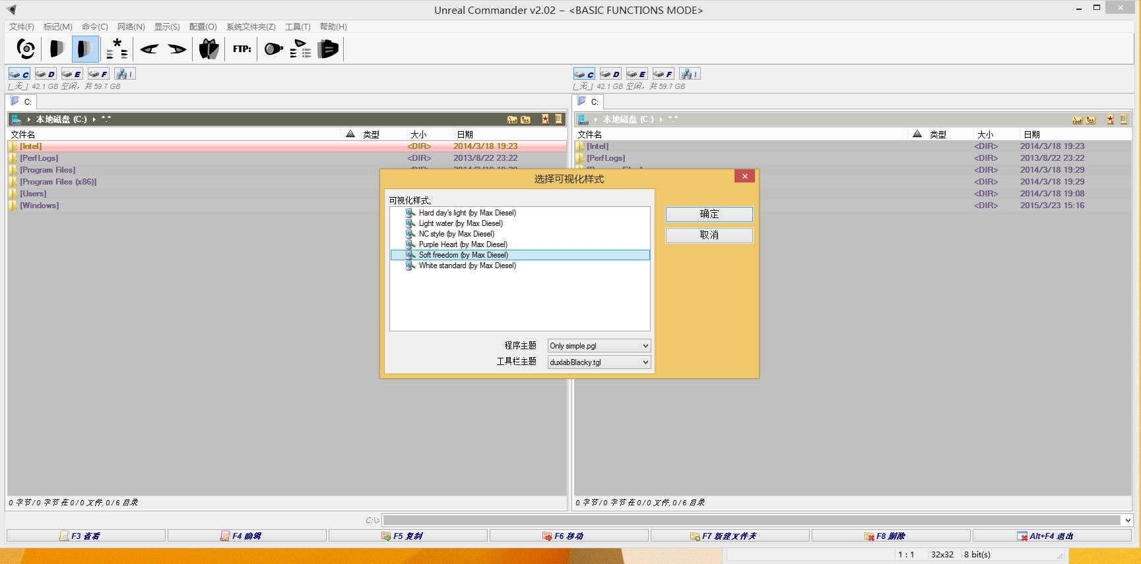Select the [PerfLogs] folder in left panel
This screenshot has height=564, width=1141.
pos(287,158)
